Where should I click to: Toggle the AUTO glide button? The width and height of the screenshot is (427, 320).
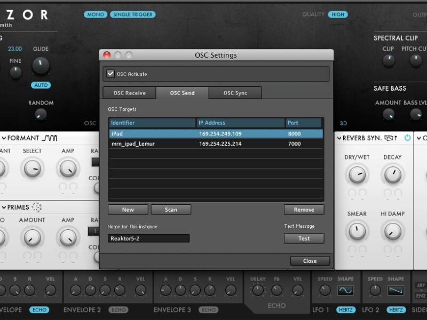pyautogui.click(x=41, y=85)
